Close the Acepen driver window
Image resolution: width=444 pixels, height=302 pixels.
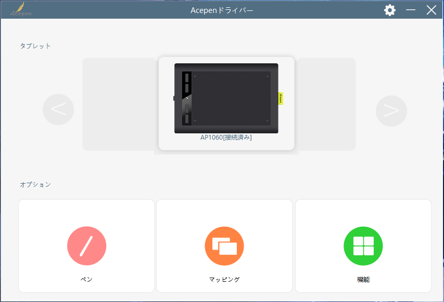(432, 10)
